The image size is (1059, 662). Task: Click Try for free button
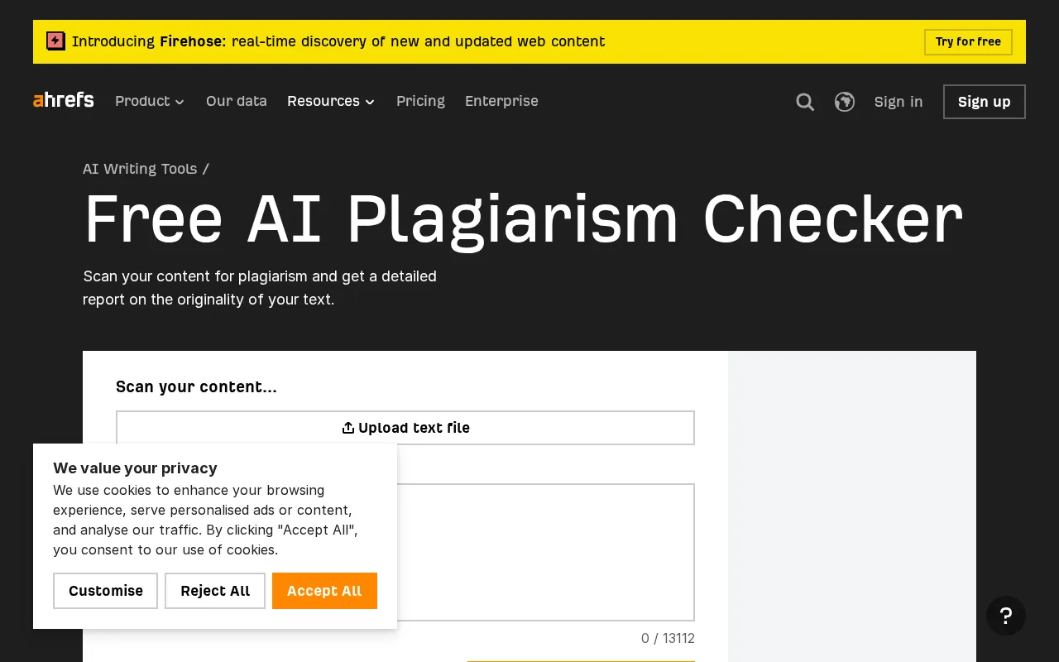pyautogui.click(x=968, y=41)
